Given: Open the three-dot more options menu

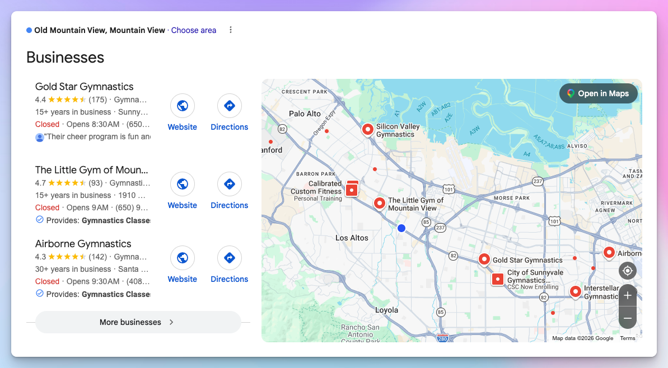Looking at the screenshot, I should click(231, 30).
